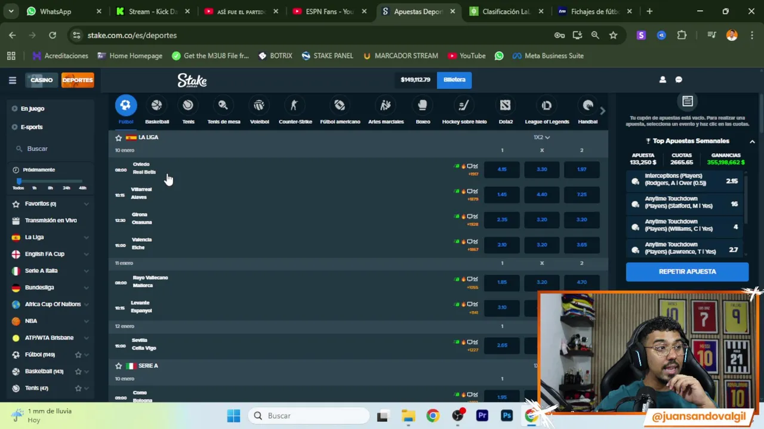Pick Villarreal win odds 1.45

502,195
